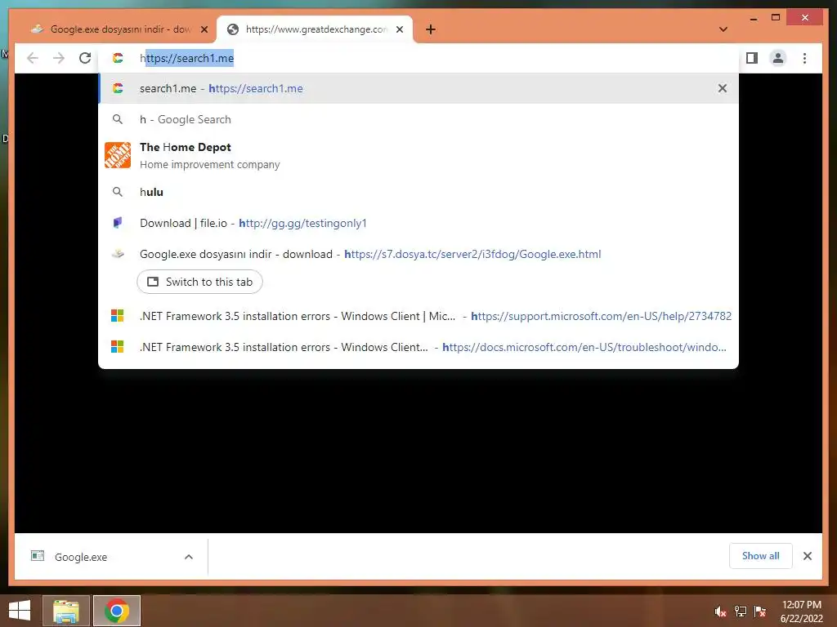
Task: Close the downloads bar
Action: 808,556
